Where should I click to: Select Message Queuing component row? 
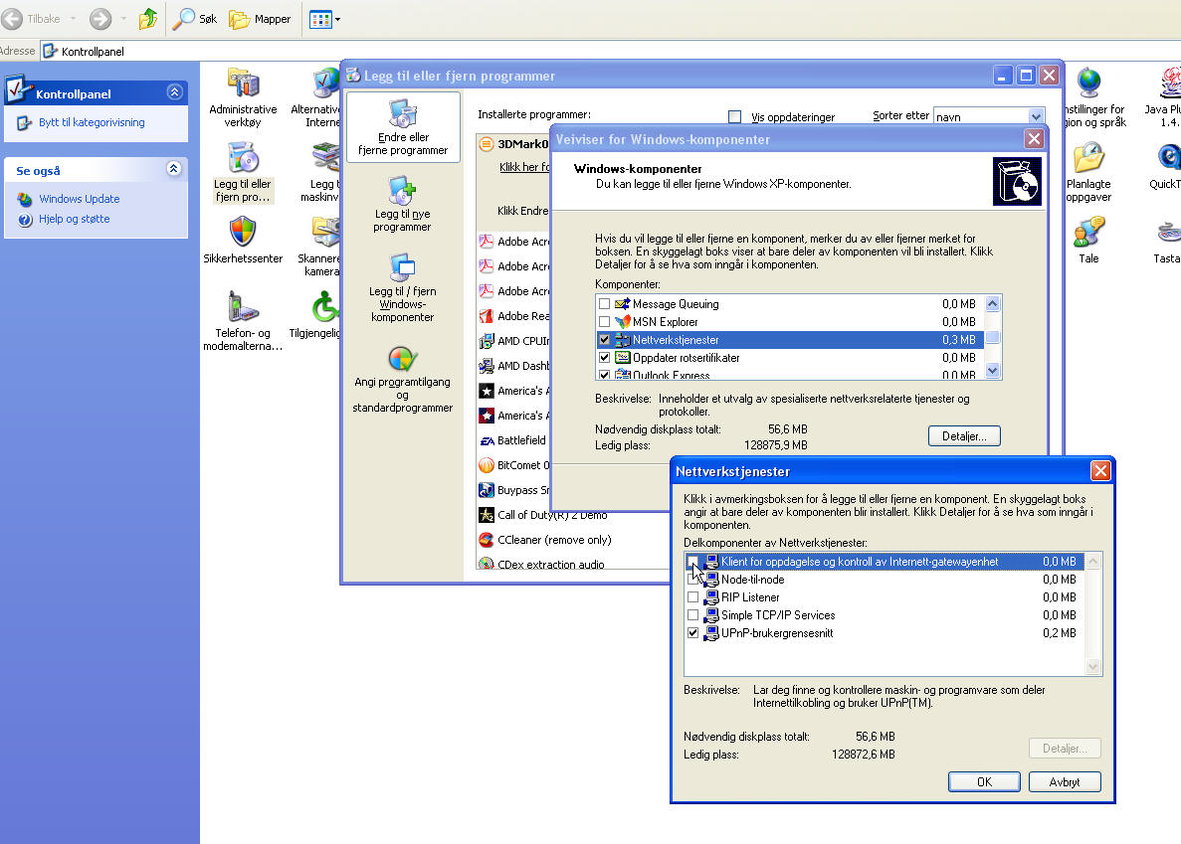[789, 304]
